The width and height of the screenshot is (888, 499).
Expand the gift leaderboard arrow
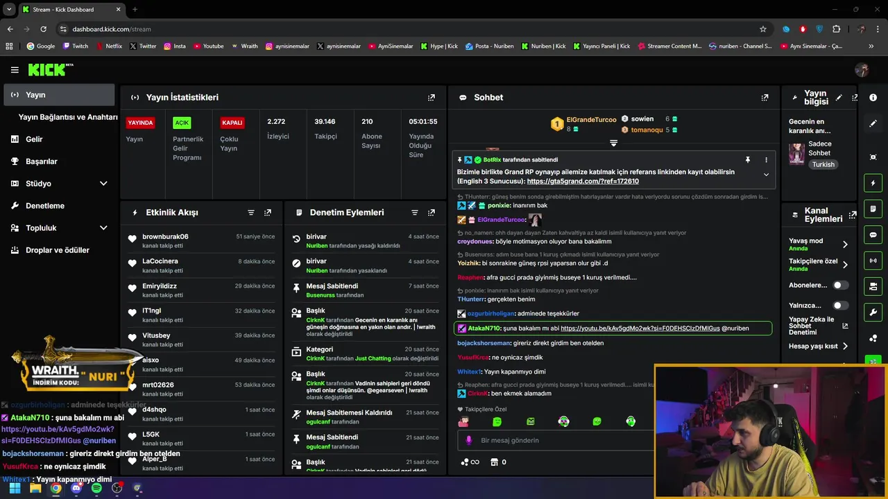pos(613,143)
